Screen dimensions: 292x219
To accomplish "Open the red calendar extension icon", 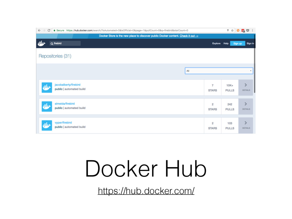I will pos(243,31).
